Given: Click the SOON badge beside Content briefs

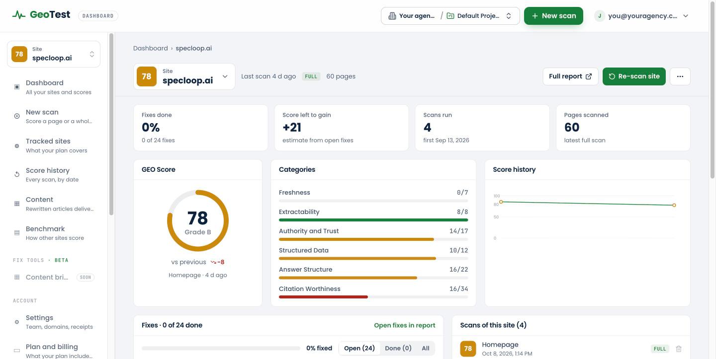Looking at the screenshot, I should [86, 277].
